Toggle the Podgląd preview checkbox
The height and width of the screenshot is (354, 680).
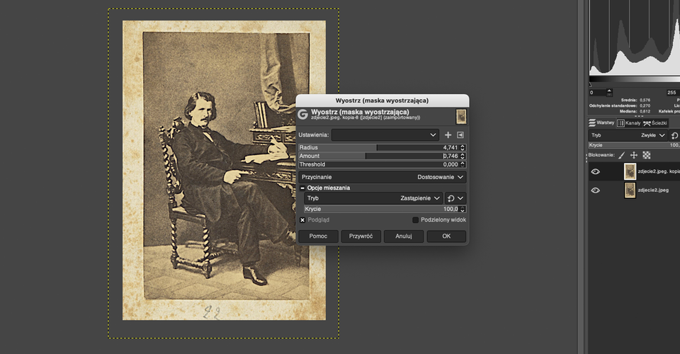pyautogui.click(x=302, y=220)
